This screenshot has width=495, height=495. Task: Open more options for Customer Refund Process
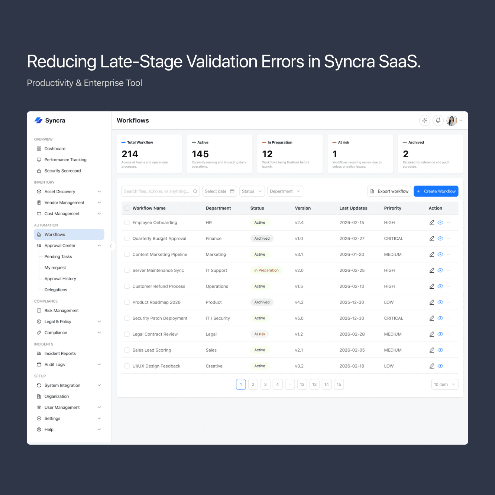[449, 287]
